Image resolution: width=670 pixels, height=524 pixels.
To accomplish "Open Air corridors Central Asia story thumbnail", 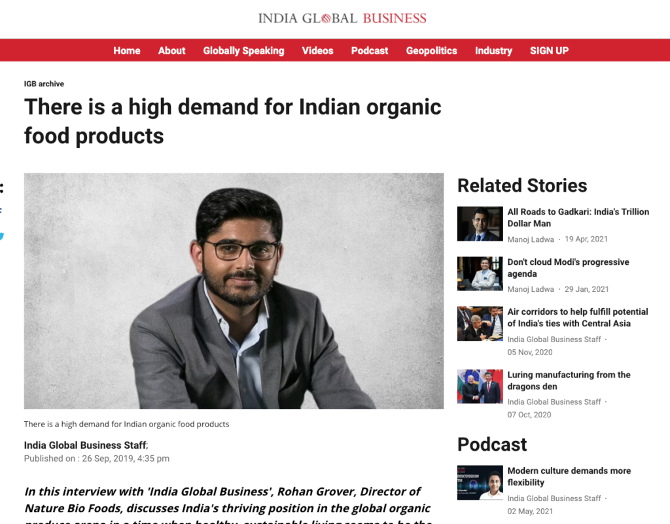I will [480, 324].
